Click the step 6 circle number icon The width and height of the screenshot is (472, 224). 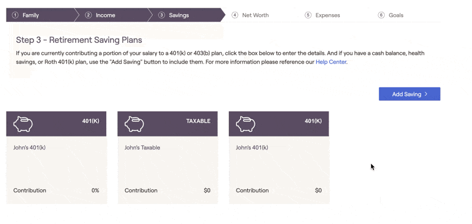[x=381, y=15]
